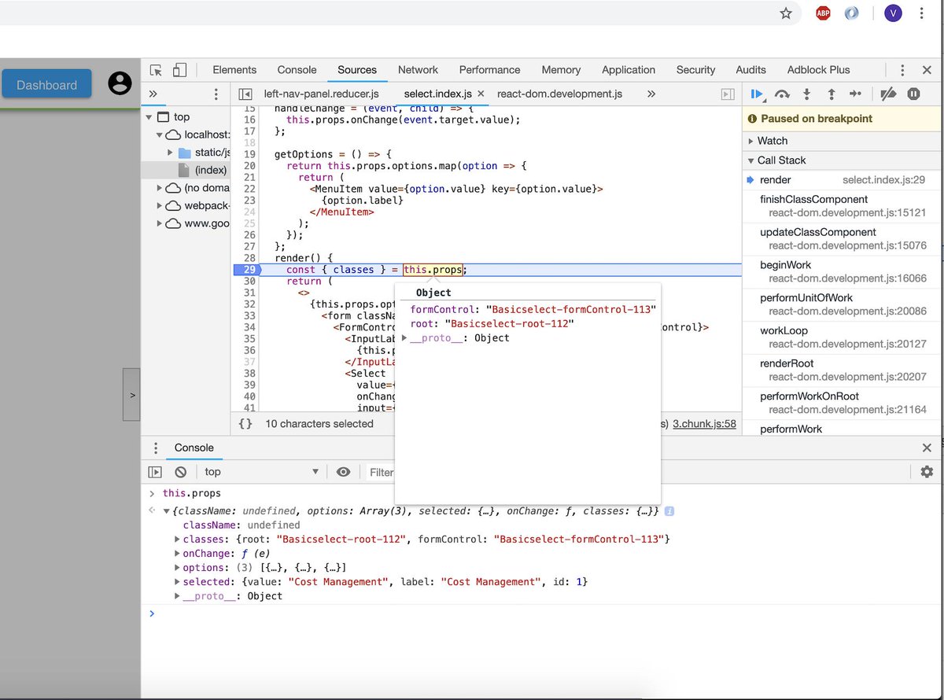Select the render call stack frame
Image resolution: width=944 pixels, height=700 pixels.
point(843,180)
